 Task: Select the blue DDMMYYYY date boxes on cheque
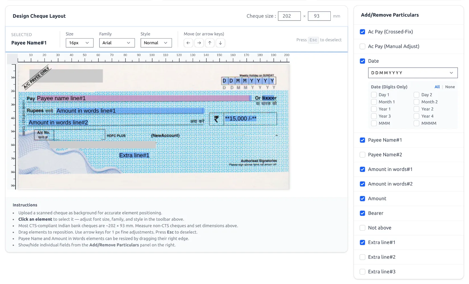coord(248,81)
